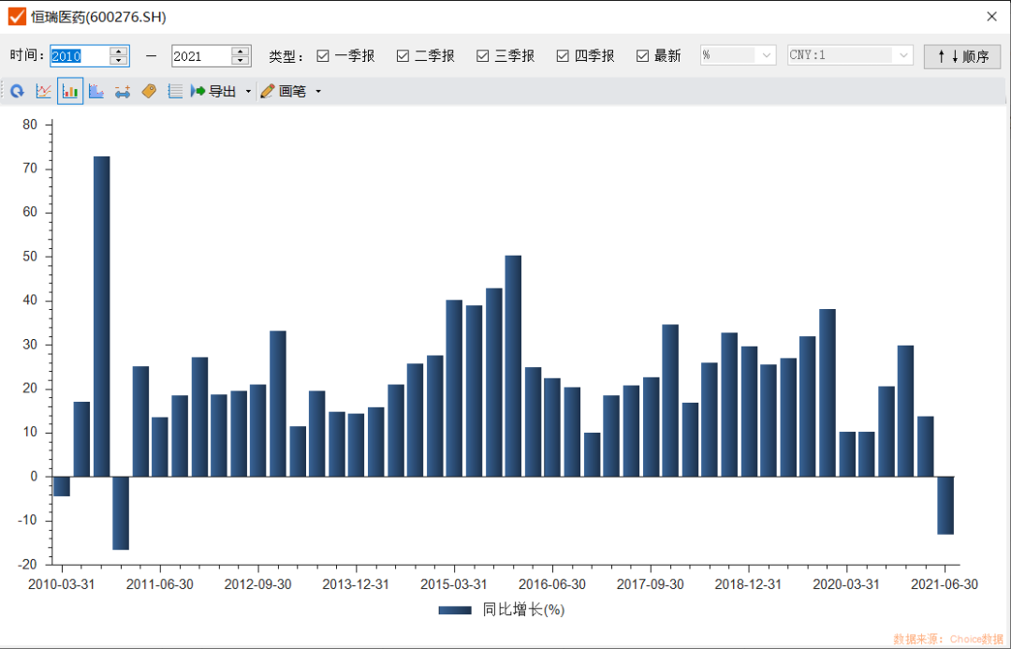This screenshot has width=1011, height=649.
Task: Click the axis range adjustment icon
Action: (x=123, y=91)
